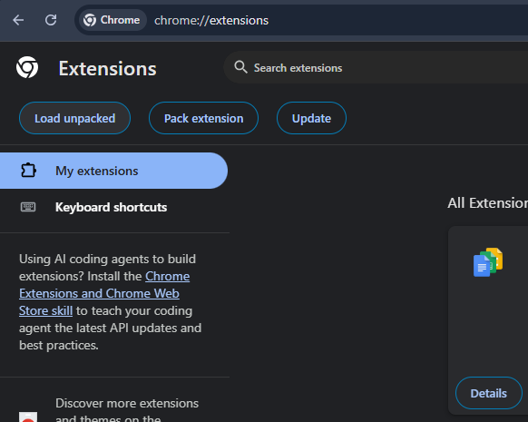Select My extensions in sidebar
This screenshot has height=422, width=528.
pos(113,171)
